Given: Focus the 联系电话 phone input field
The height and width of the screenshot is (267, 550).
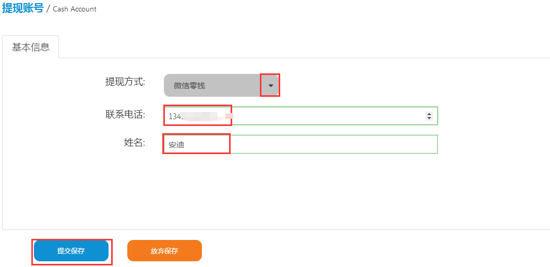Looking at the screenshot, I should (301, 116).
